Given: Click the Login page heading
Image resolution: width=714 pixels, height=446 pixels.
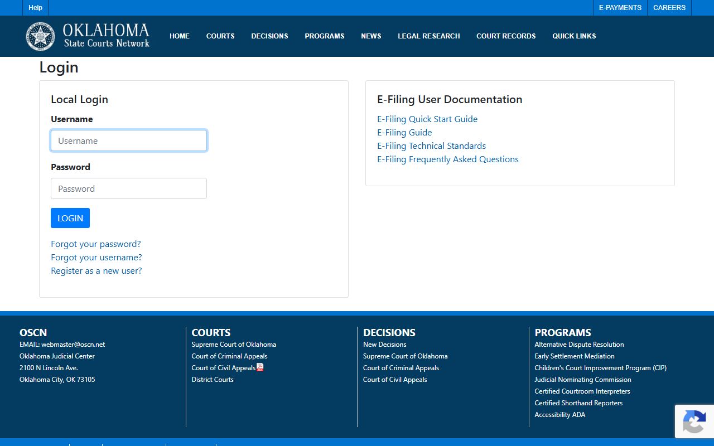Looking at the screenshot, I should (59, 67).
